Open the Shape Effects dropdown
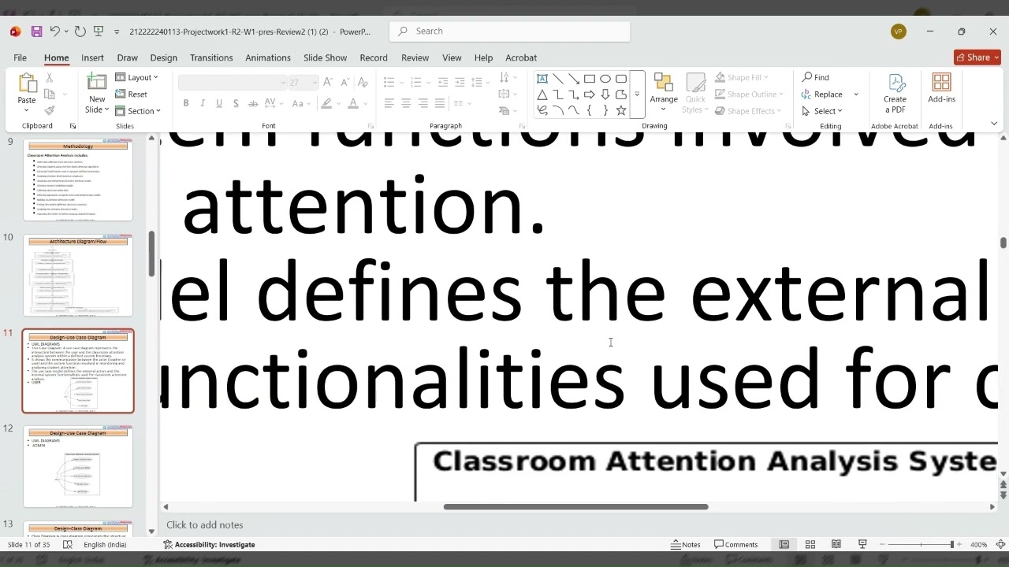Viewport: 1009px width, 567px height. (x=748, y=111)
